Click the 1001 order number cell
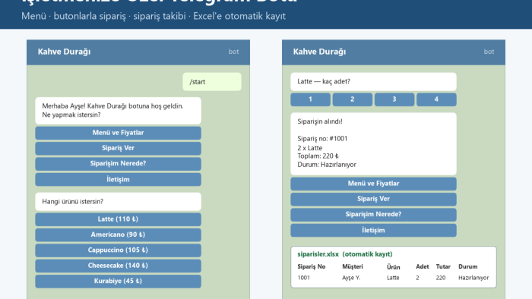Image resolution: width=532 pixels, height=299 pixels. [304, 278]
